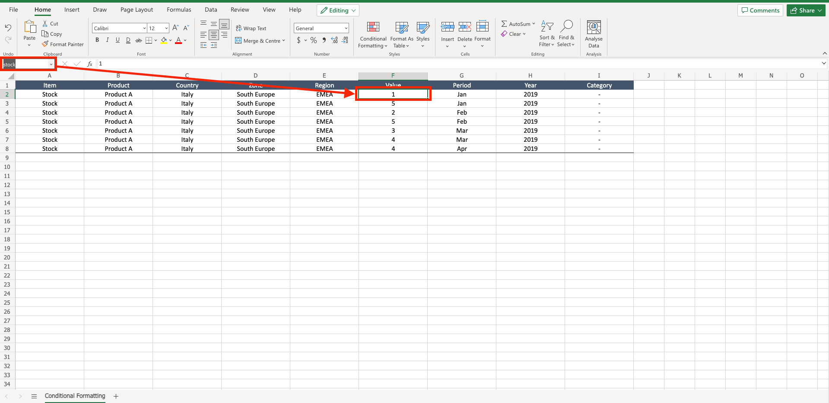
Task: Toggle italic formatting
Action: [107, 40]
